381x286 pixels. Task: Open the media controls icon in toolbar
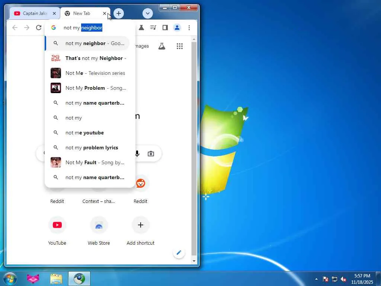tap(153, 28)
